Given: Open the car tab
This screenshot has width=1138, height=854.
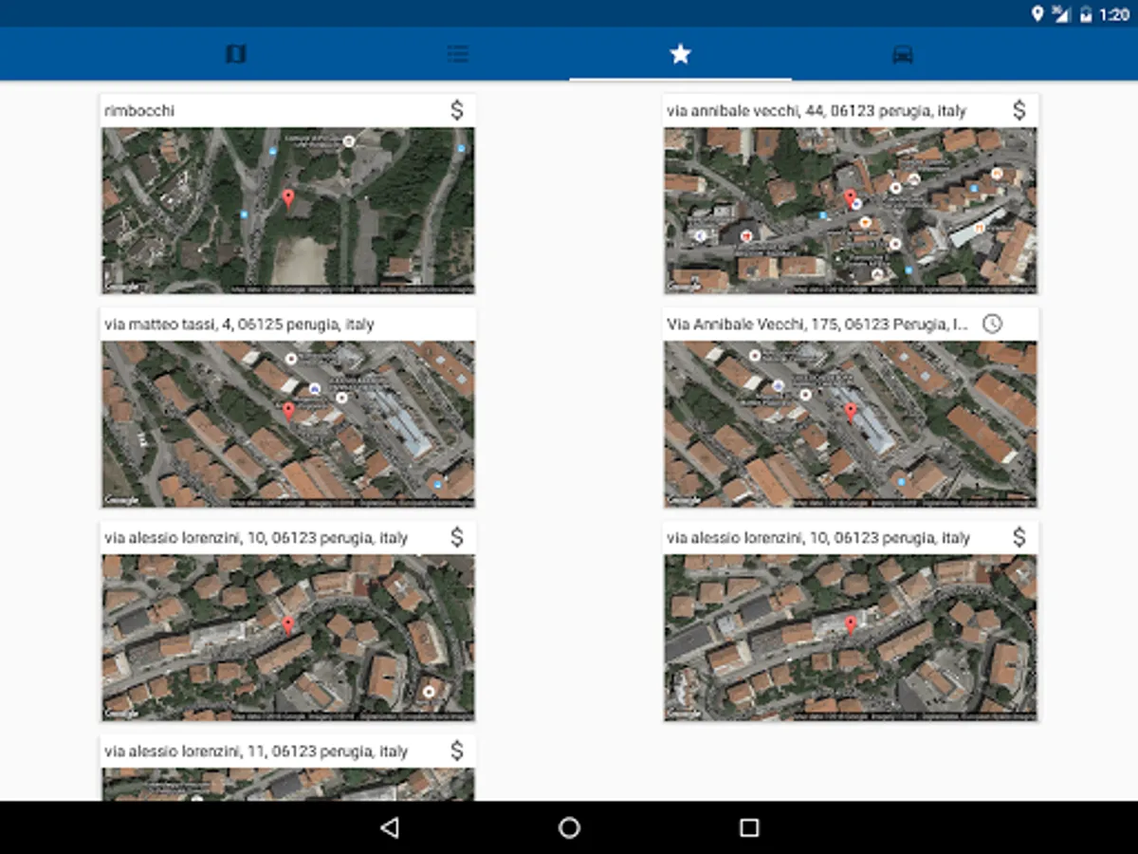Looking at the screenshot, I should [x=903, y=54].
